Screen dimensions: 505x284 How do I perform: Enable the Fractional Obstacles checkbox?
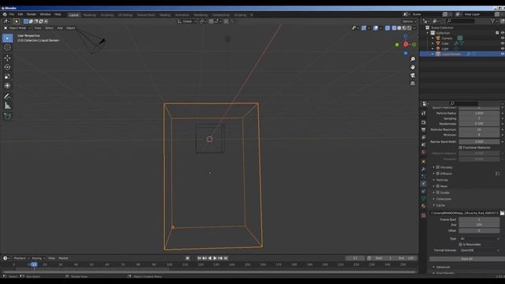click(461, 148)
